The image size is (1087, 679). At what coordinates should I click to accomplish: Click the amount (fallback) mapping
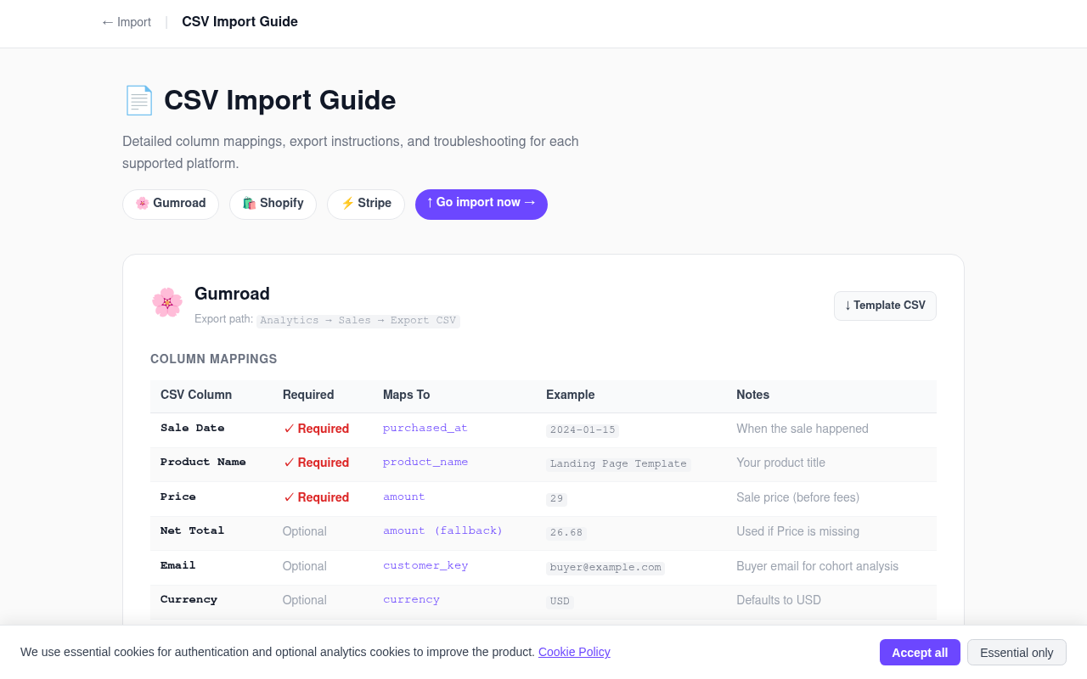point(443,531)
